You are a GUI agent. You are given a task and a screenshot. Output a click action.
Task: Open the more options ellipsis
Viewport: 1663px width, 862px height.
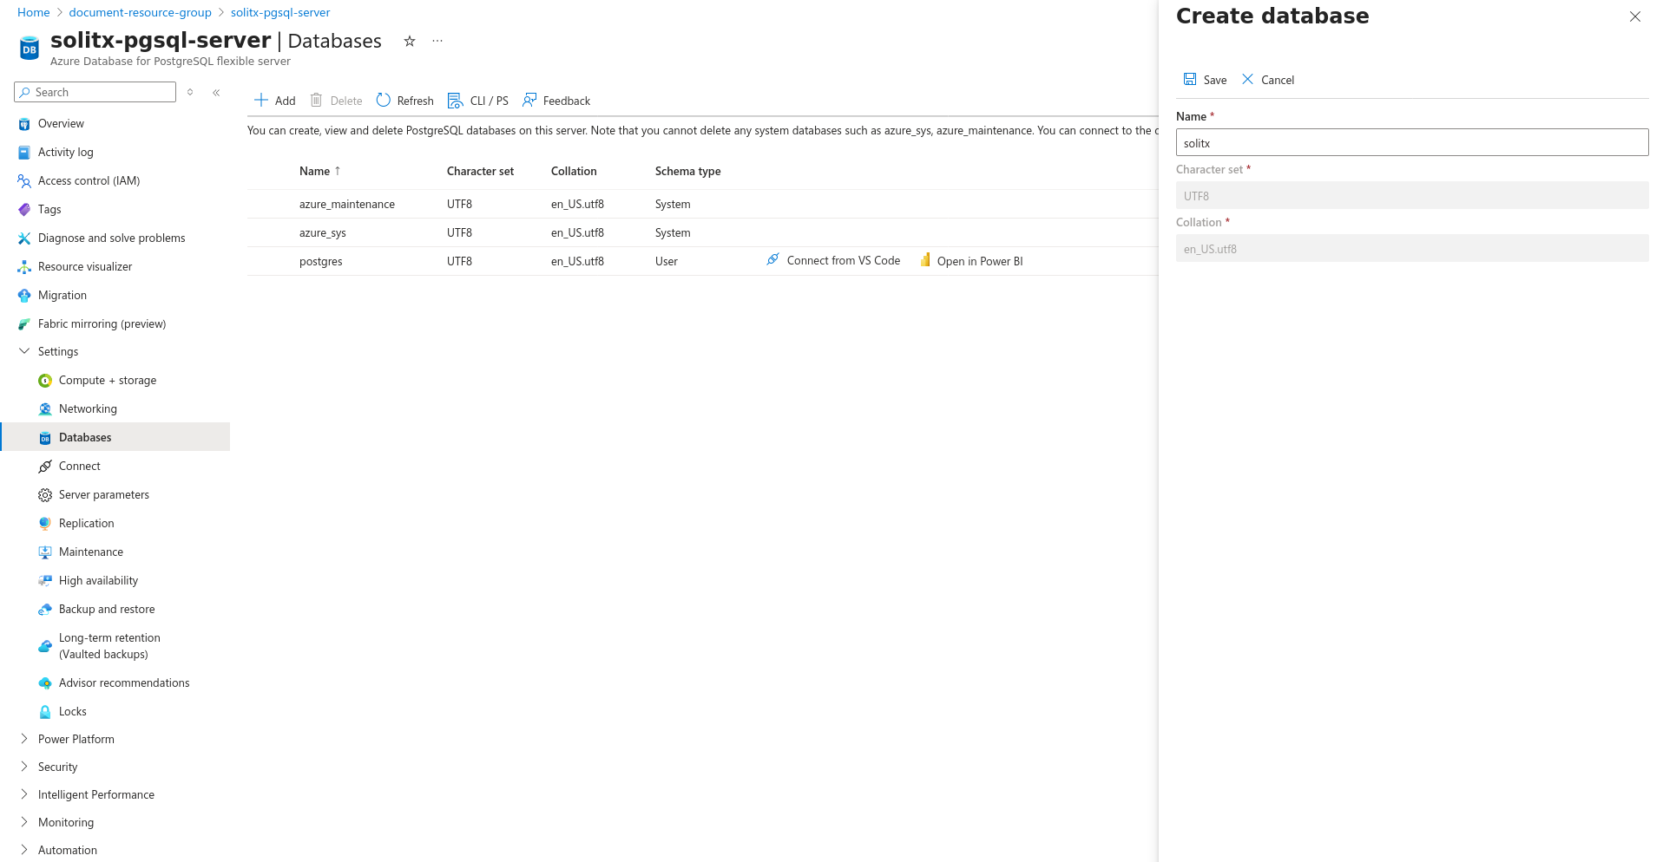[x=437, y=41]
